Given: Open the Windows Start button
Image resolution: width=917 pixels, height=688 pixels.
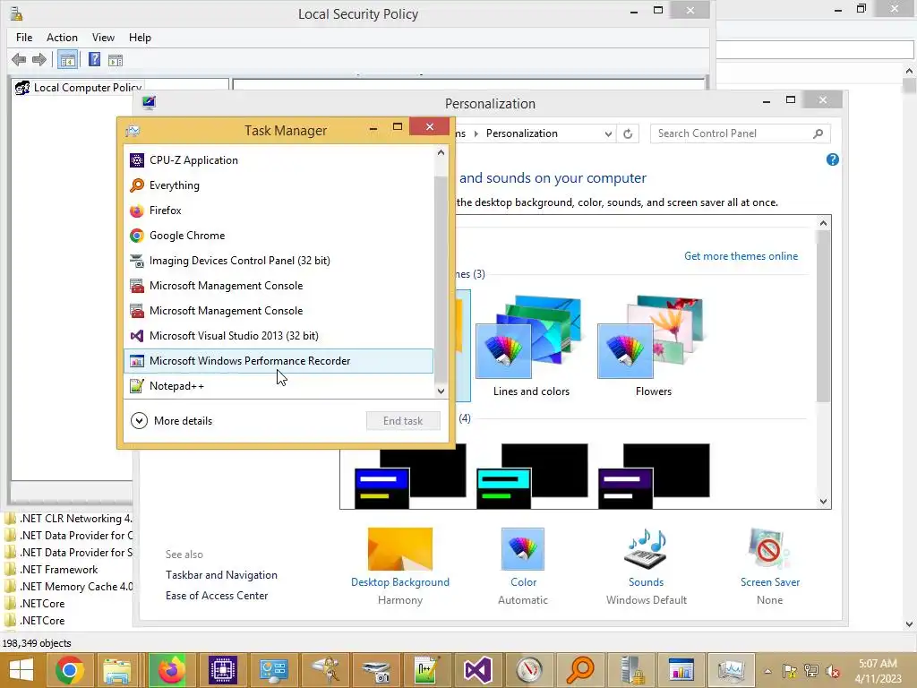Looking at the screenshot, I should (x=21, y=670).
